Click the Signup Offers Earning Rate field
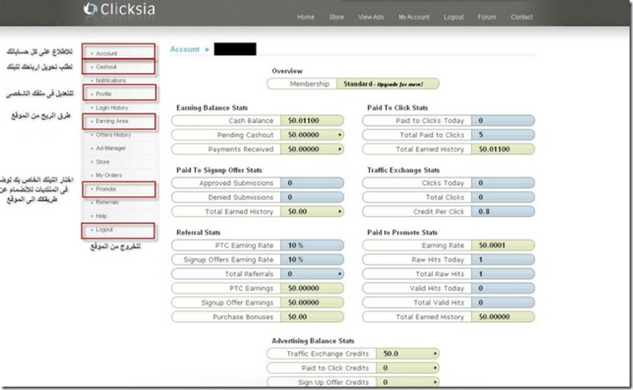Image resolution: width=633 pixels, height=390 pixels. click(x=257, y=260)
